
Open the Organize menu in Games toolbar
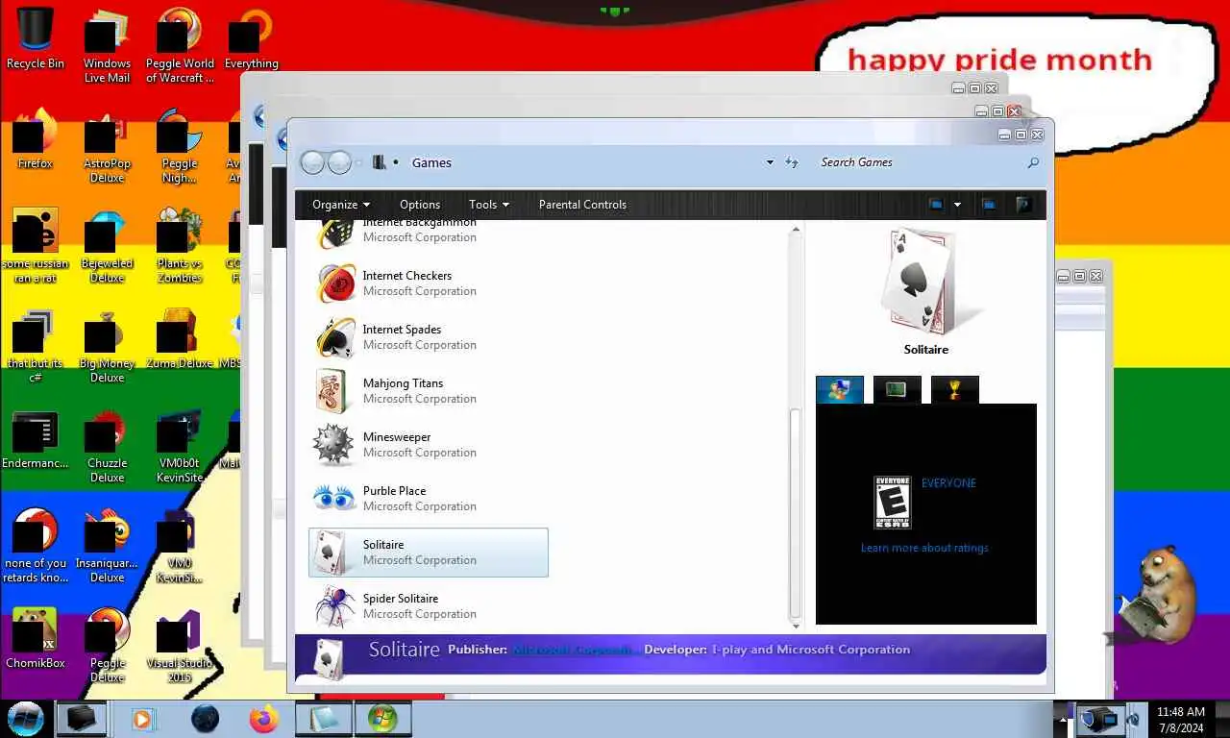[341, 205]
